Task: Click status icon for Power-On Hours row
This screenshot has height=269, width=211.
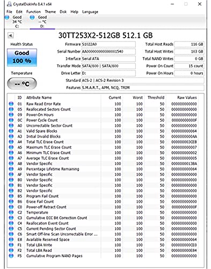Action: [x=11, y=115]
